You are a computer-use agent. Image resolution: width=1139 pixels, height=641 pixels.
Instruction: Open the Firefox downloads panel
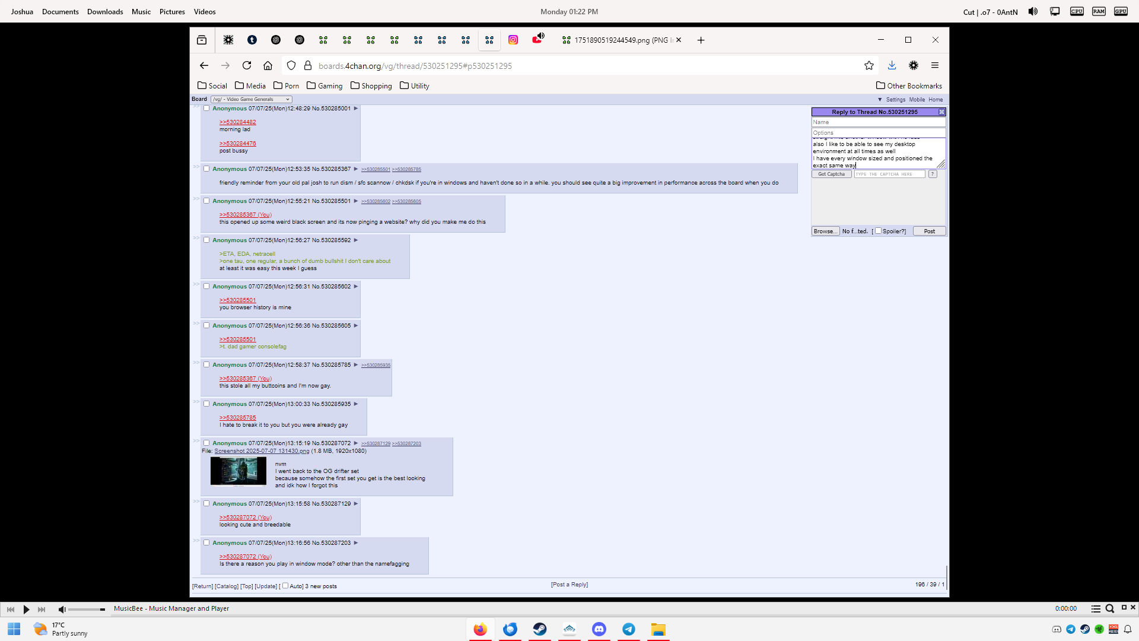coord(892,66)
